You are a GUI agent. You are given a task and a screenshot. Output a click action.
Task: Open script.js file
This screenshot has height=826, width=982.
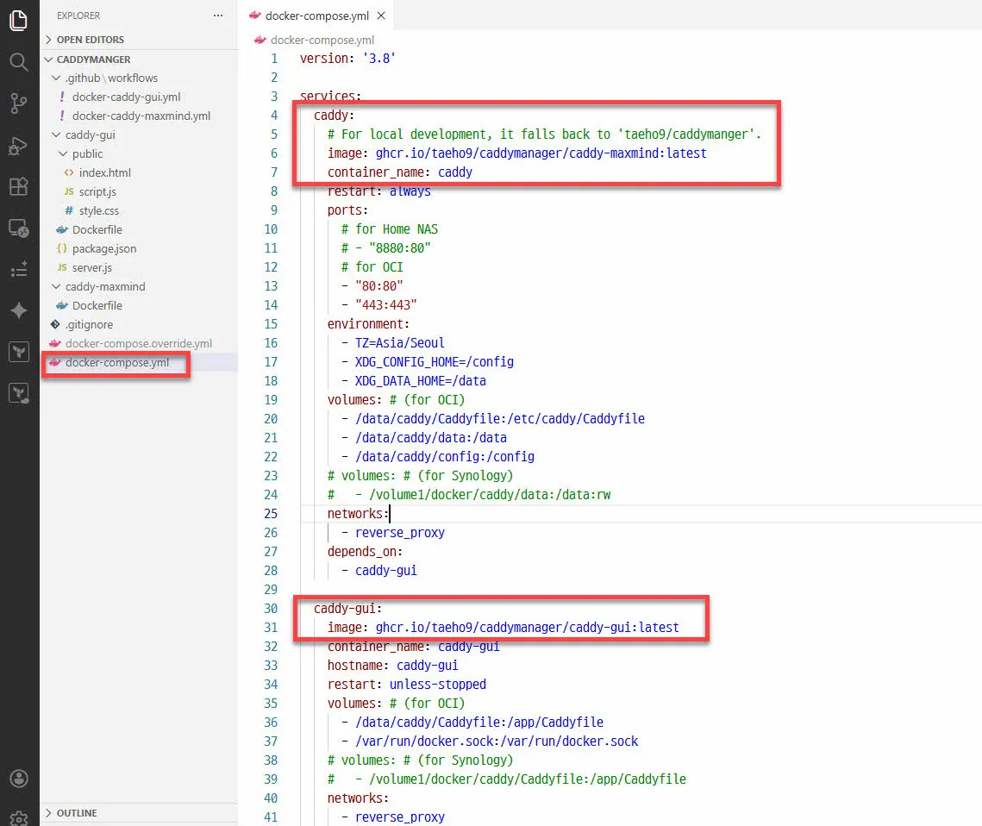click(x=97, y=191)
